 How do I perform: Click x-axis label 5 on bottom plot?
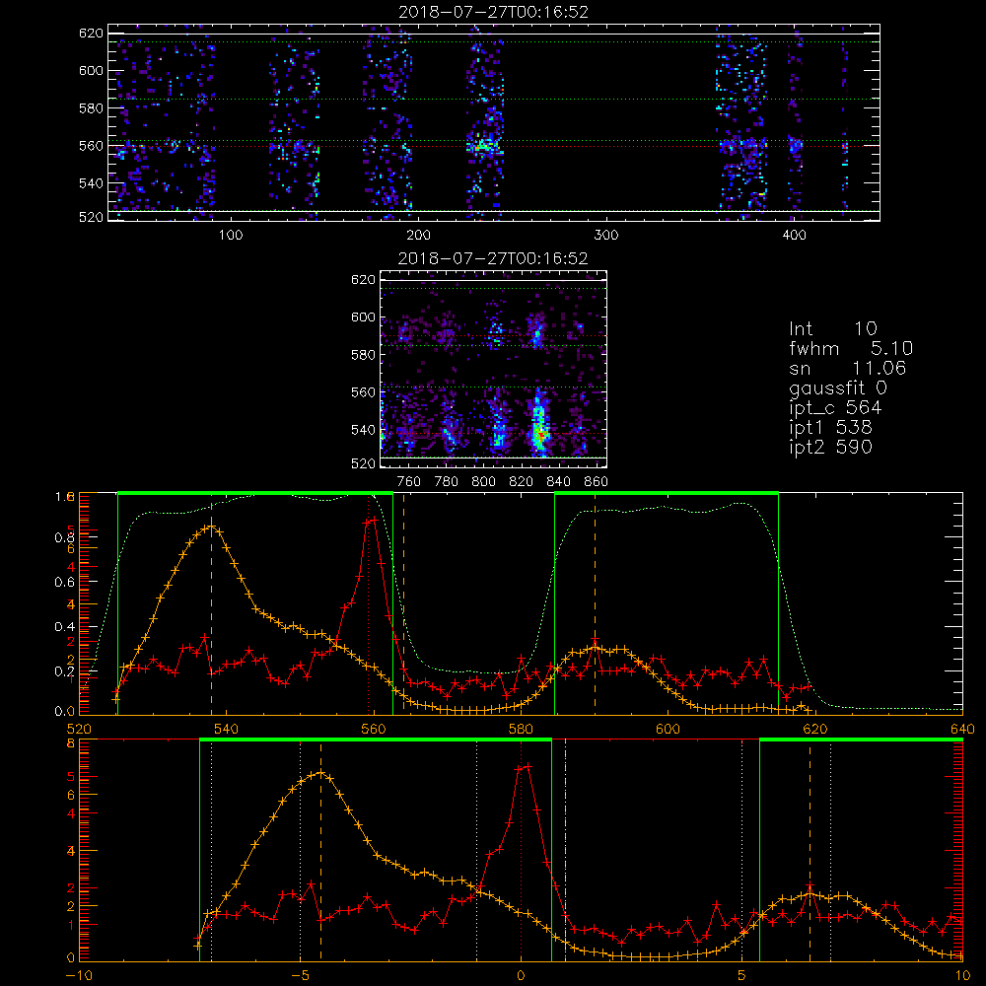(x=741, y=975)
